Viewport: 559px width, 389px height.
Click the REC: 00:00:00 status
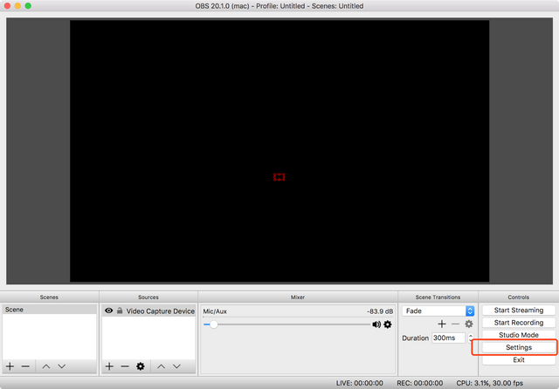[419, 383]
